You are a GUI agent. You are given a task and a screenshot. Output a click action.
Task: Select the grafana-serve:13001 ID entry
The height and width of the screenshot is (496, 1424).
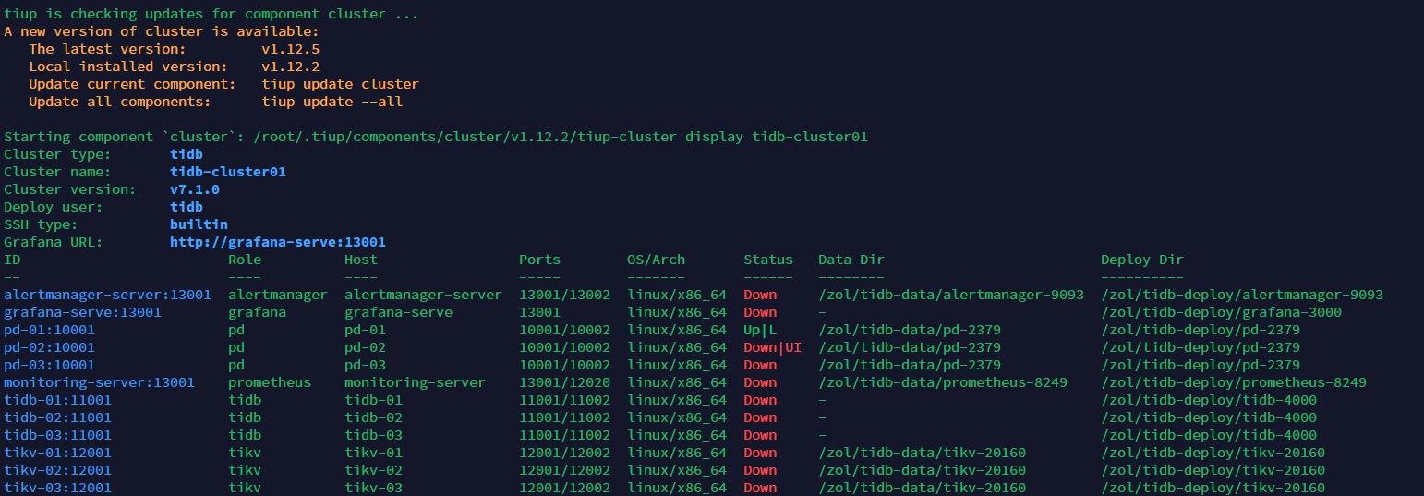(83, 312)
